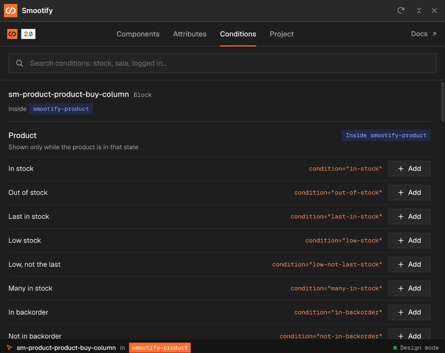Click the sm-product-product-buy-column heading
This screenshot has height=353, width=445.
pyautogui.click(x=69, y=94)
